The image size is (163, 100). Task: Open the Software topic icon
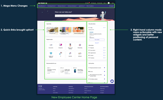coord(80,53)
